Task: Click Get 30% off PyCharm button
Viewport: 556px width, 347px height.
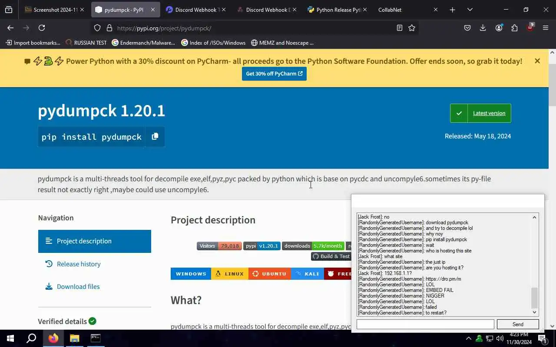Action: 274,74
